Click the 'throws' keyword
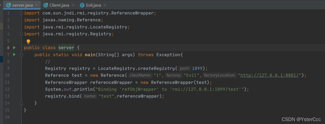 (x=146, y=55)
